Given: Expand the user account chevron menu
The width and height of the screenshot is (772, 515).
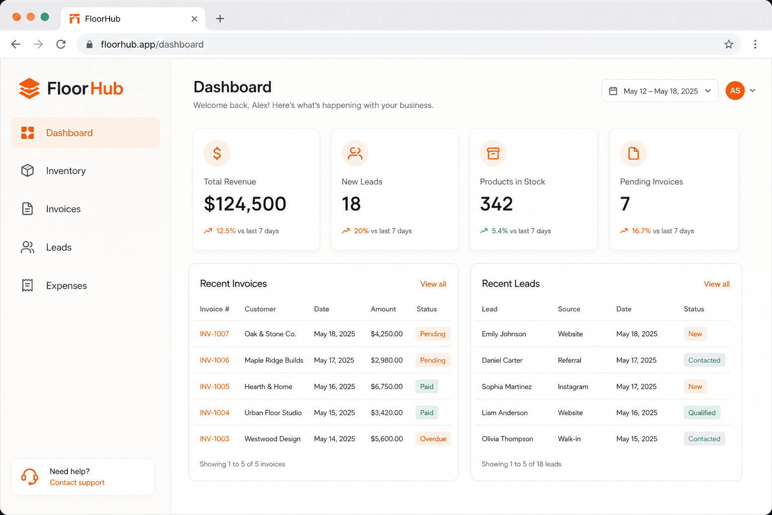Looking at the screenshot, I should click(752, 91).
